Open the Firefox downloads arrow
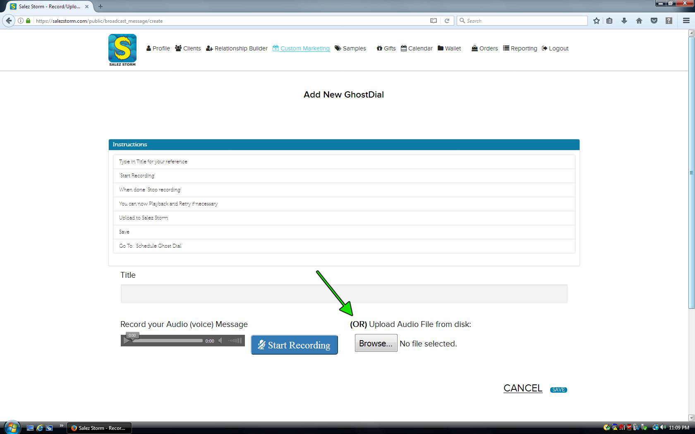The width and height of the screenshot is (695, 434). click(x=624, y=21)
